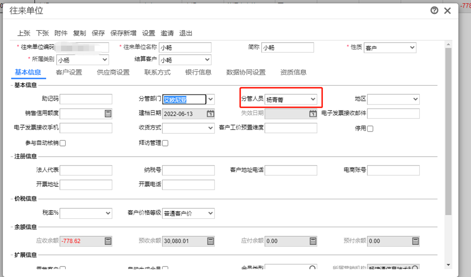Switch to 数据协同设置 tab
Viewport: 471px width, 277px height.
pyautogui.click(x=246, y=72)
